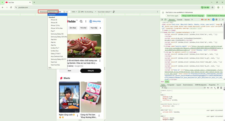Toggle the computed styles sidebar icon
This screenshot has width=225, height=121.
pyautogui.click(x=221, y=88)
